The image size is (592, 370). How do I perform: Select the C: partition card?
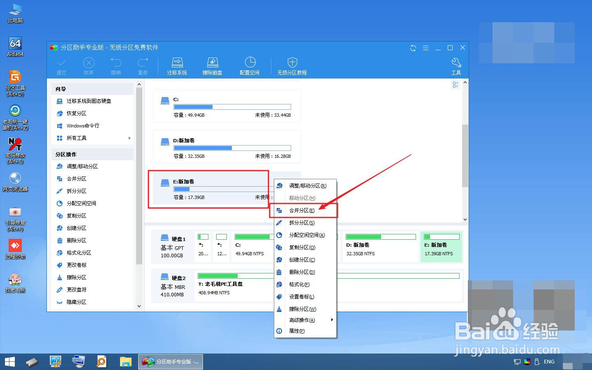(227, 106)
